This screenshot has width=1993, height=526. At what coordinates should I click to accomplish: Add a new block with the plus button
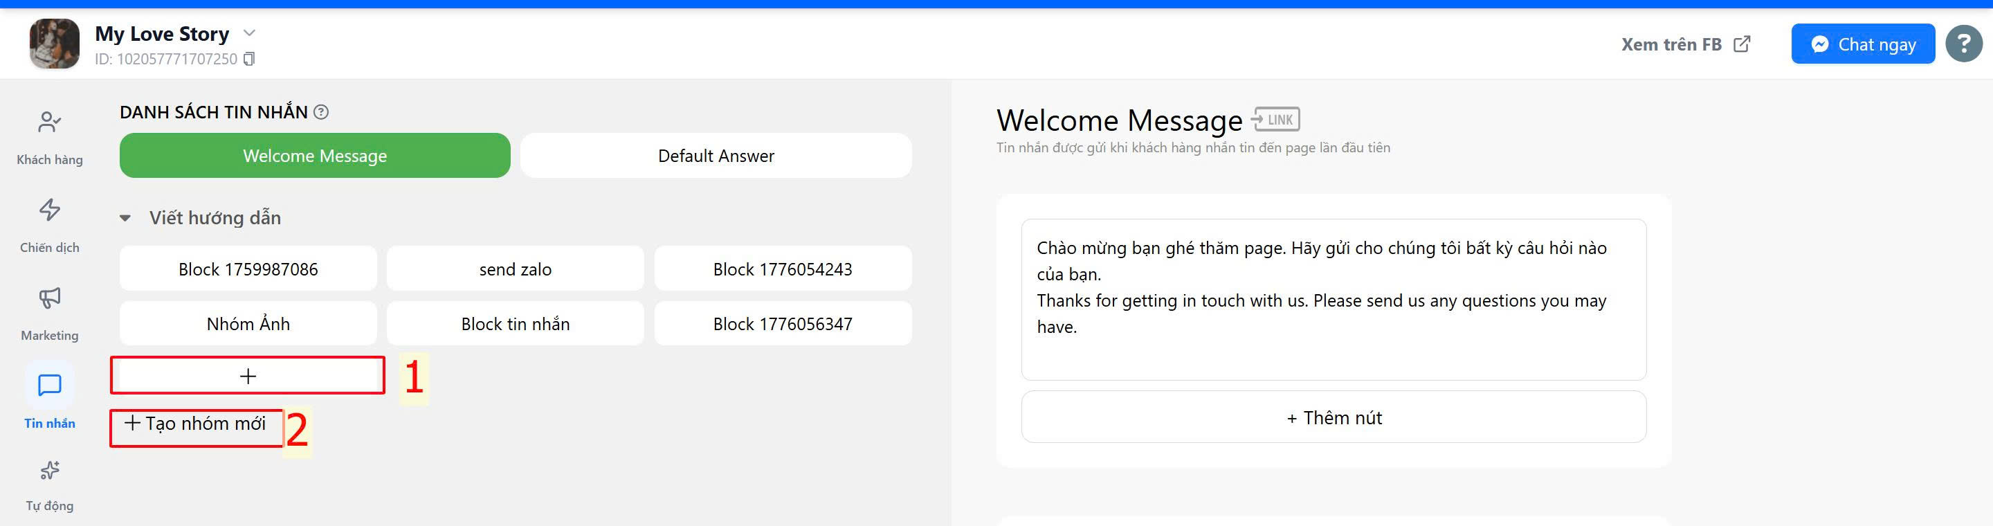pos(248,376)
